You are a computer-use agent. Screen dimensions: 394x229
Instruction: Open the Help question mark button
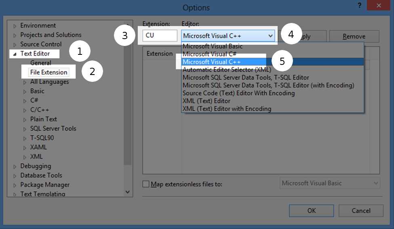click(360, 5)
